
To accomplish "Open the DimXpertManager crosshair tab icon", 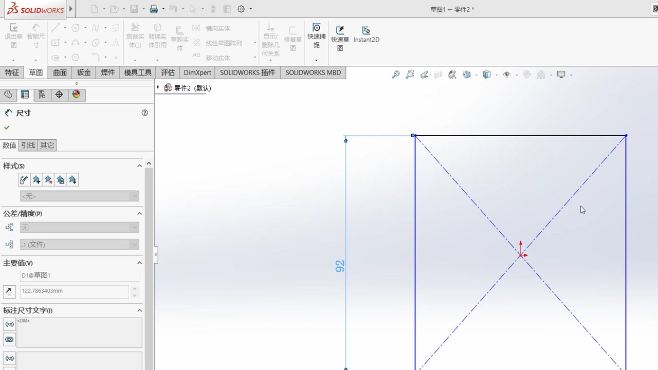I will [59, 95].
